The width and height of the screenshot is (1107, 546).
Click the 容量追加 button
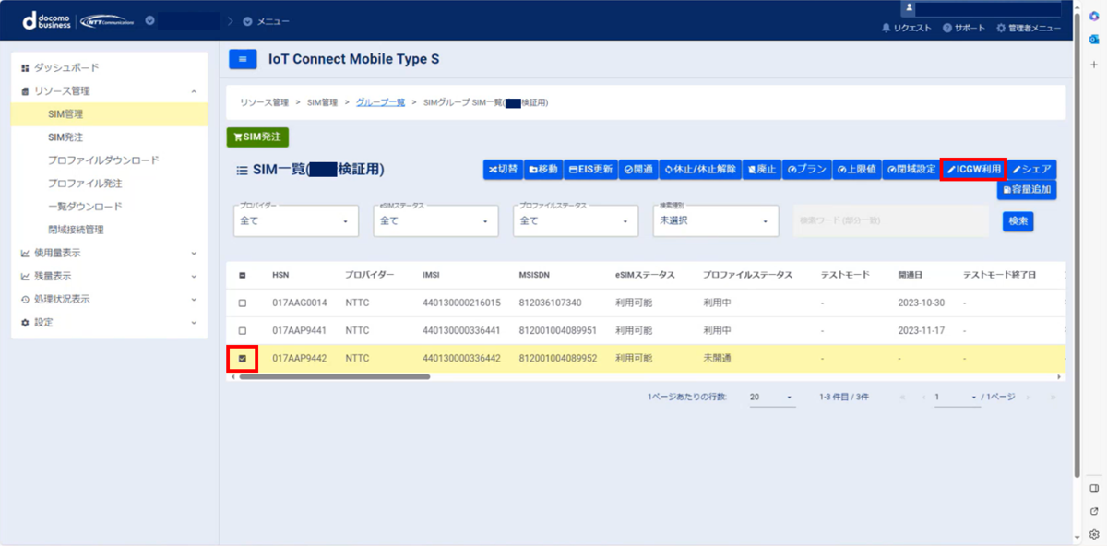[1027, 190]
